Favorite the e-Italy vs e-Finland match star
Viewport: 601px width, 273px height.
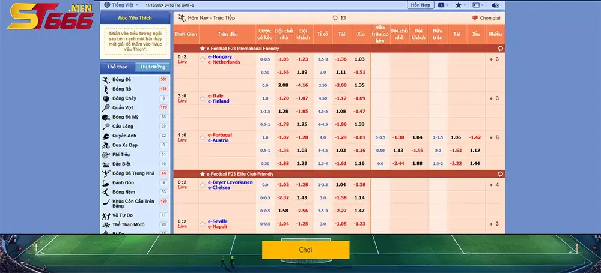[203, 98]
